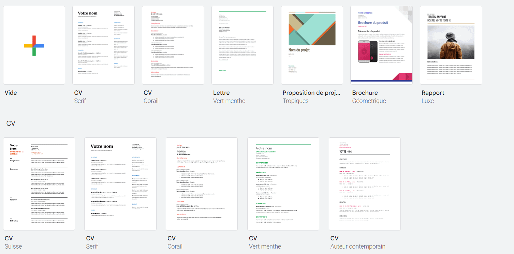
Task: Select the Auteur contemporain CV thumbnail
Action: point(365,184)
